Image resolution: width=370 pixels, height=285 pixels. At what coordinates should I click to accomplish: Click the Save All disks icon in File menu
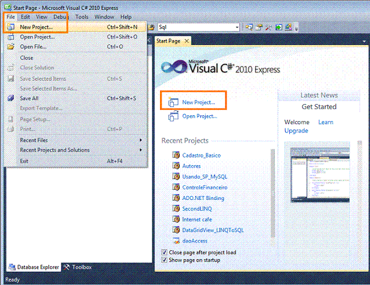10,98
